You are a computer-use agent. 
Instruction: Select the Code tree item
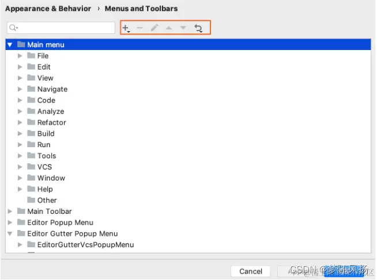(46, 100)
